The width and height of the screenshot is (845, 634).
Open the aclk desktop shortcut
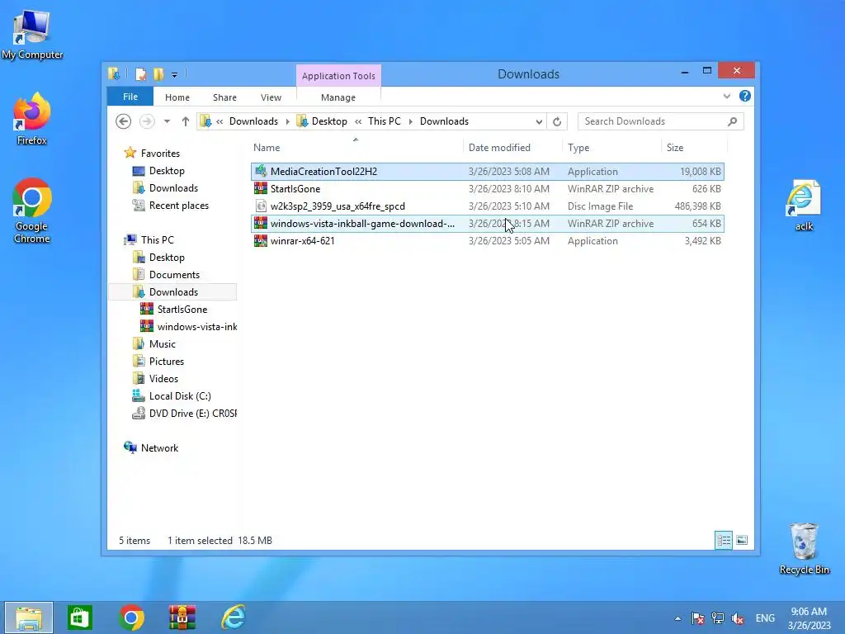pyautogui.click(x=804, y=205)
